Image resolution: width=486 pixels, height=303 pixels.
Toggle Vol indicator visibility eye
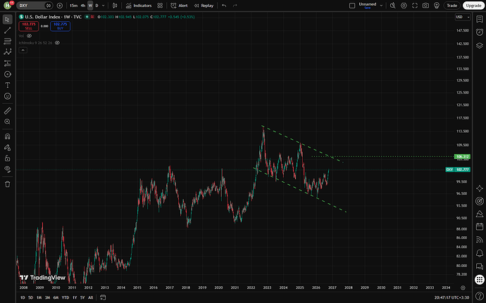click(x=29, y=36)
